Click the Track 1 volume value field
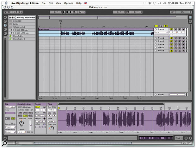Viewport: 196px width, 148px height. pos(173,32)
